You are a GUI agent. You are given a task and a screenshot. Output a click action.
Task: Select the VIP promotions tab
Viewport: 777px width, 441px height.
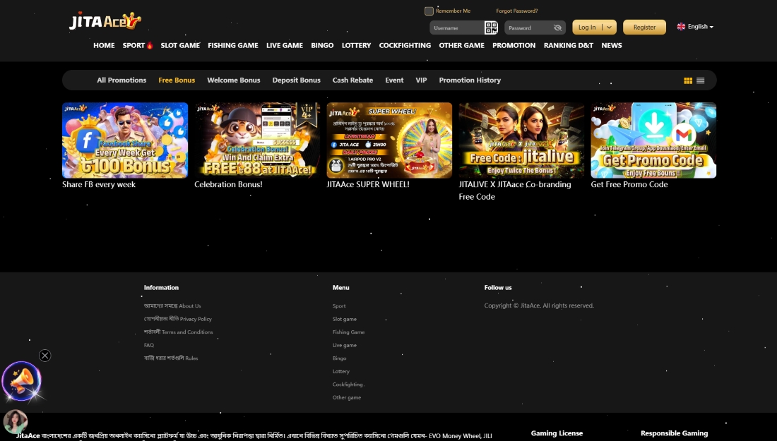tap(421, 80)
